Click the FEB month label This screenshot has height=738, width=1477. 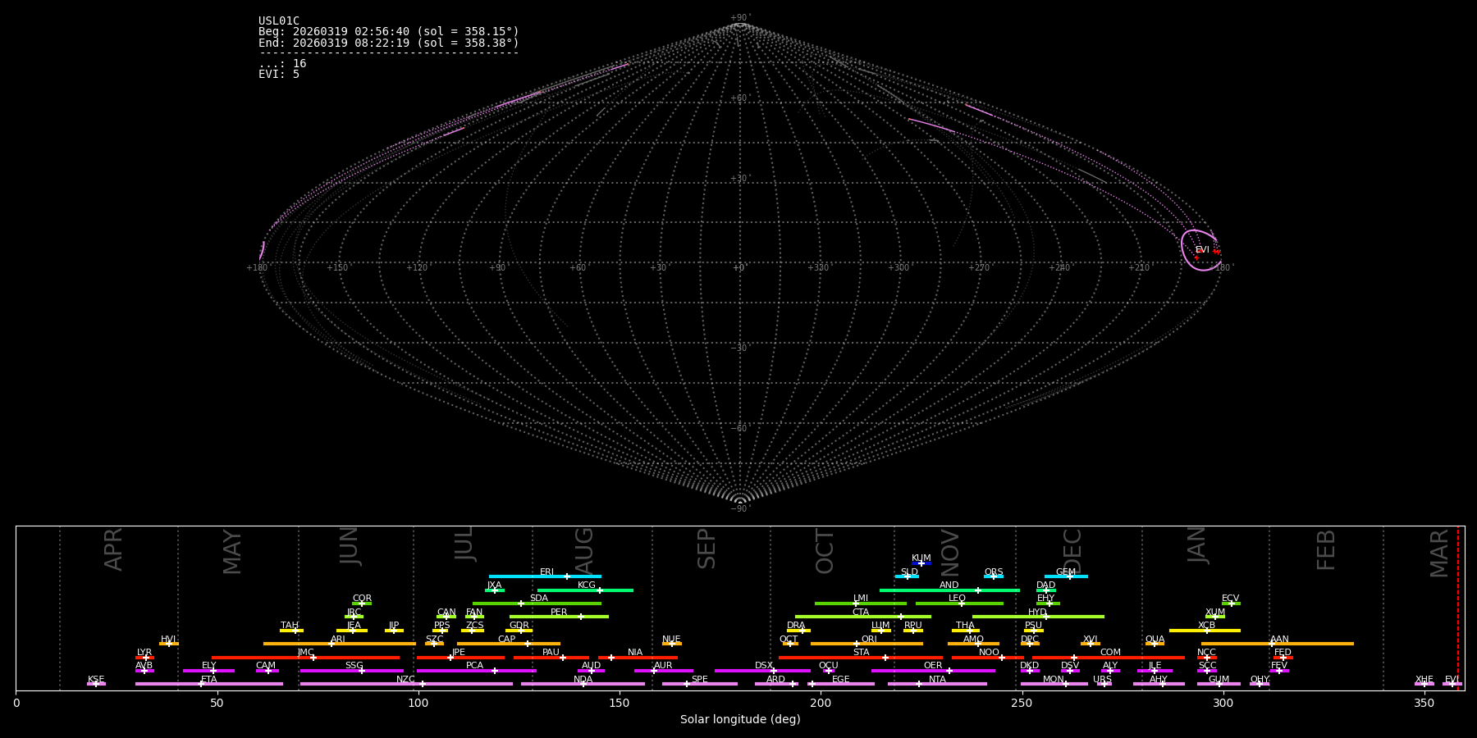coord(1325,549)
